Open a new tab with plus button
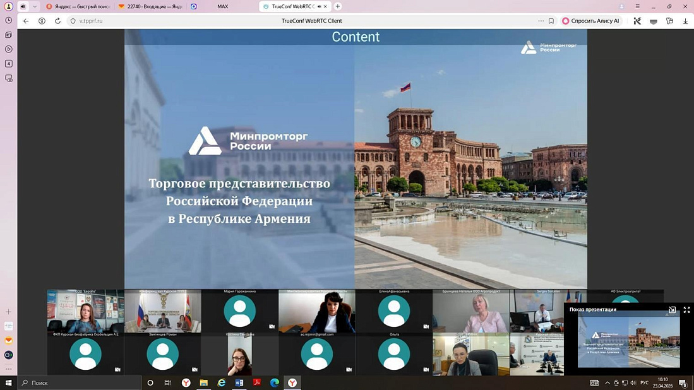 coord(338,6)
